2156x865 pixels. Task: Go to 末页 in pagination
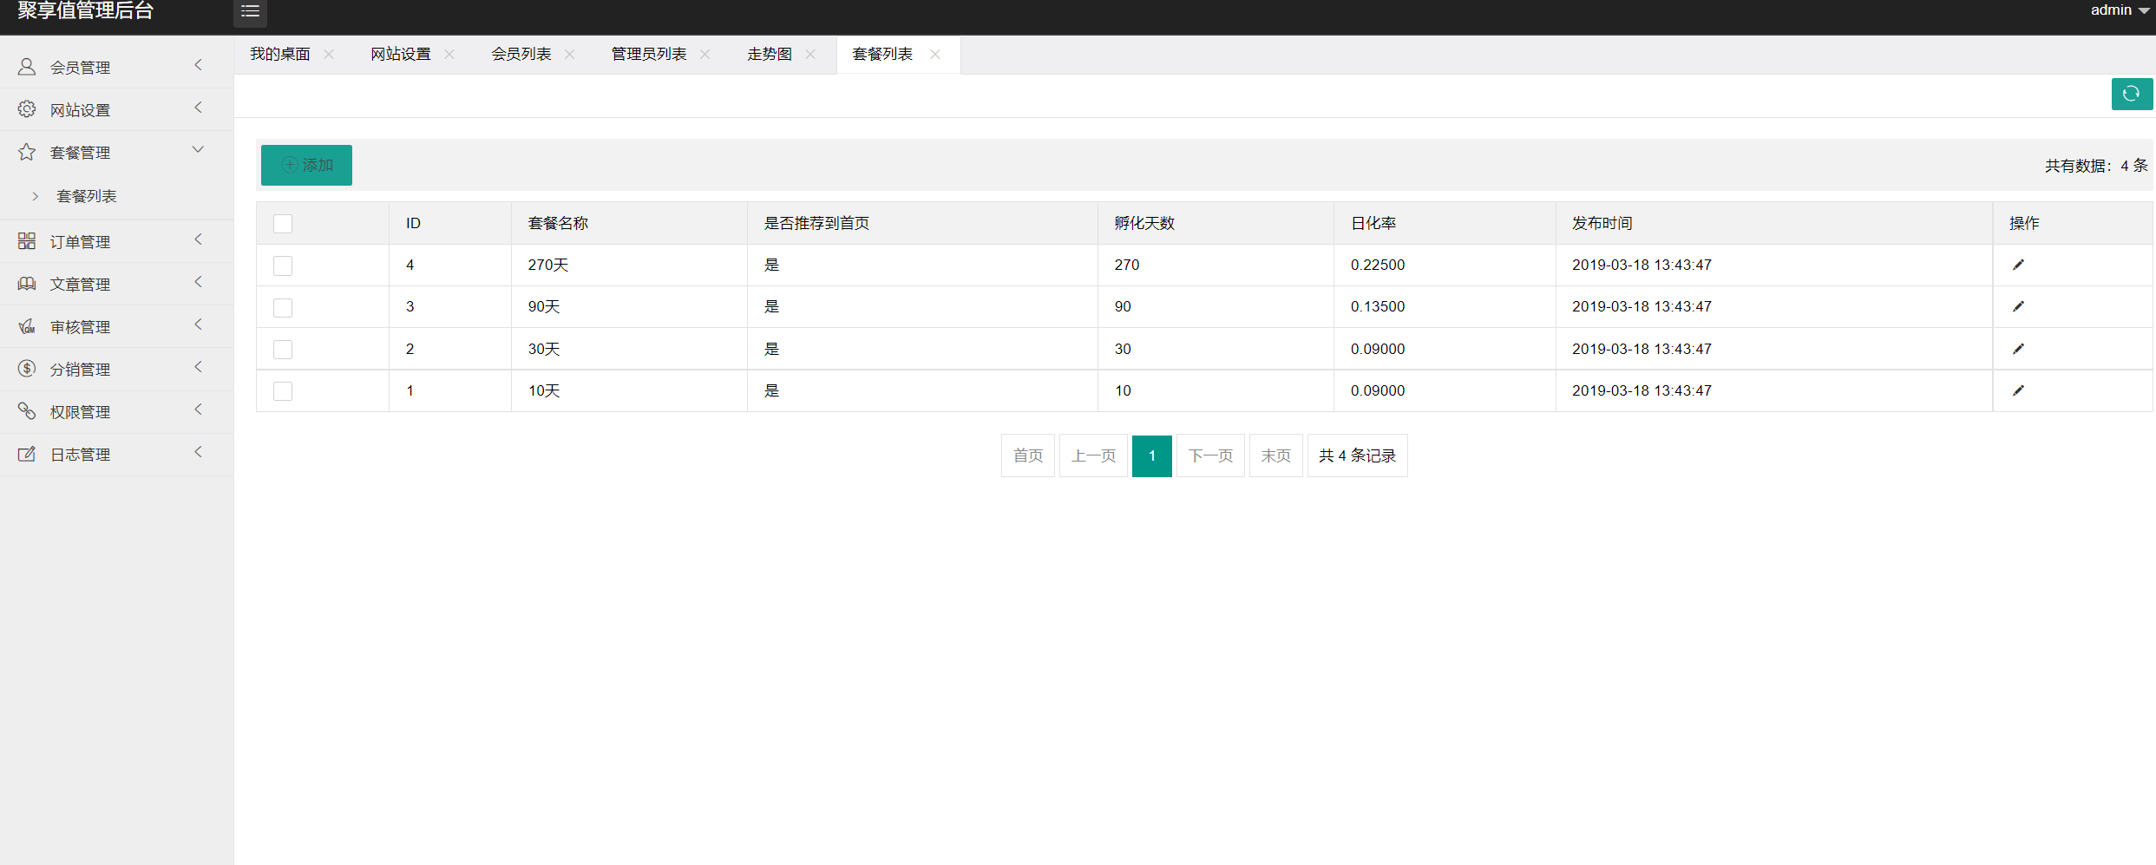(1275, 455)
